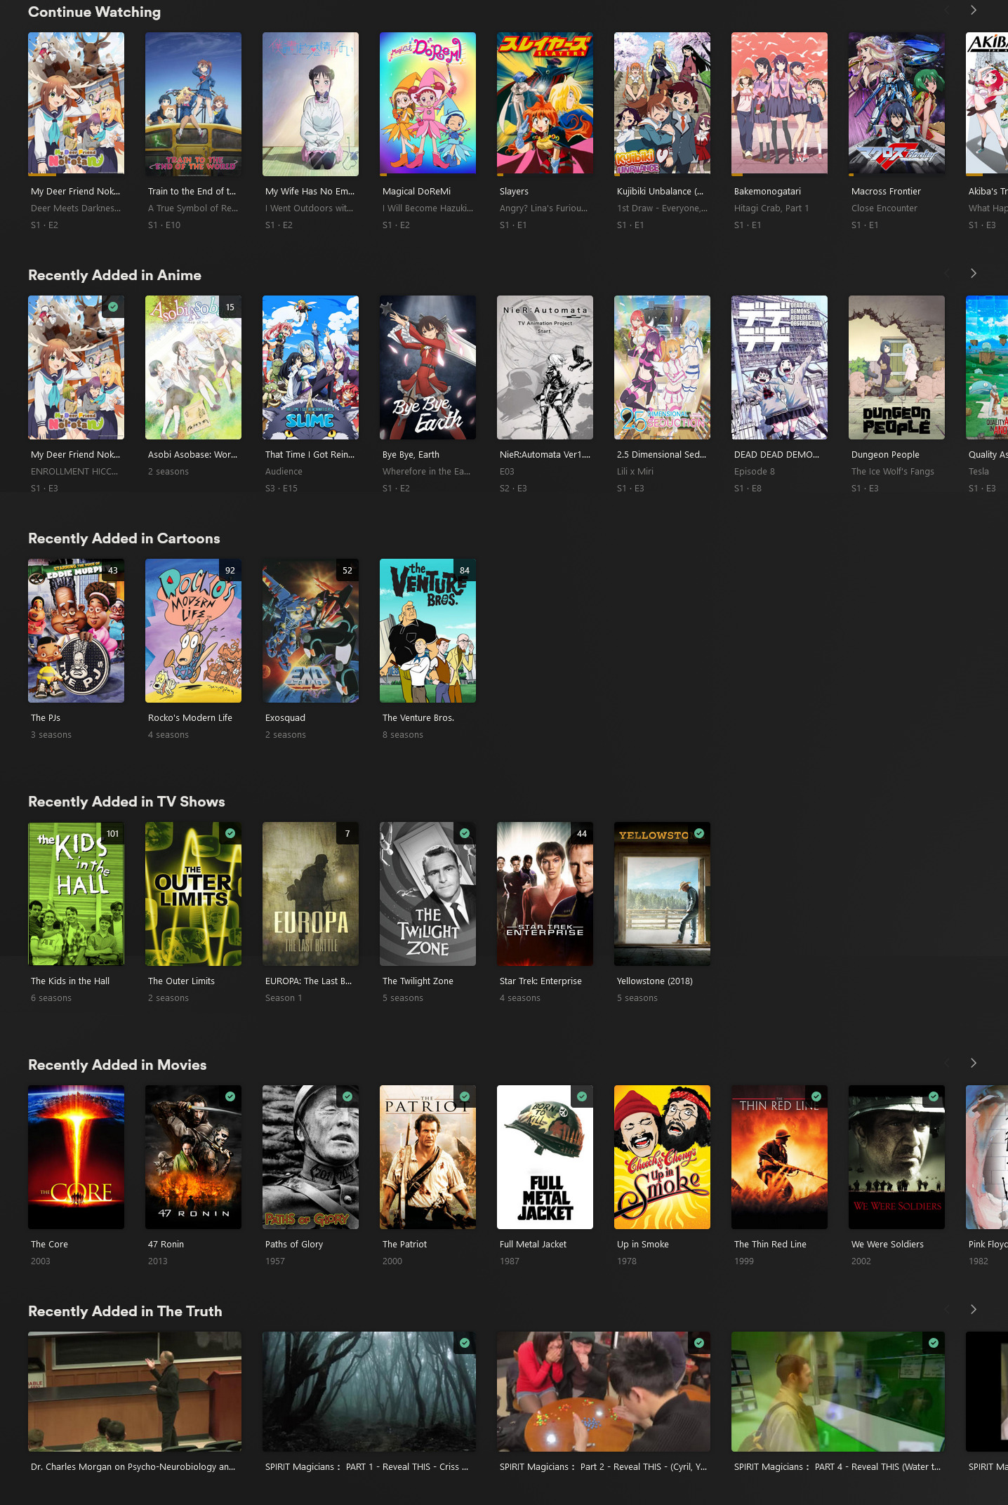
Task: Click the 92 badge on Rocko's Modern Life
Action: [230, 571]
